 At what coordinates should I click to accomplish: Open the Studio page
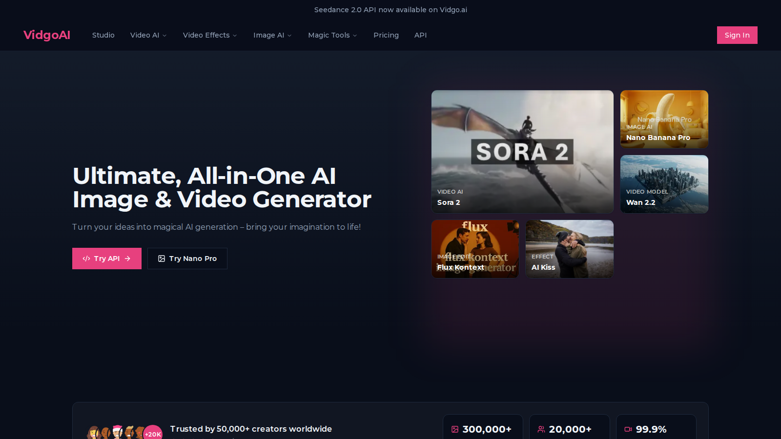pos(103,35)
